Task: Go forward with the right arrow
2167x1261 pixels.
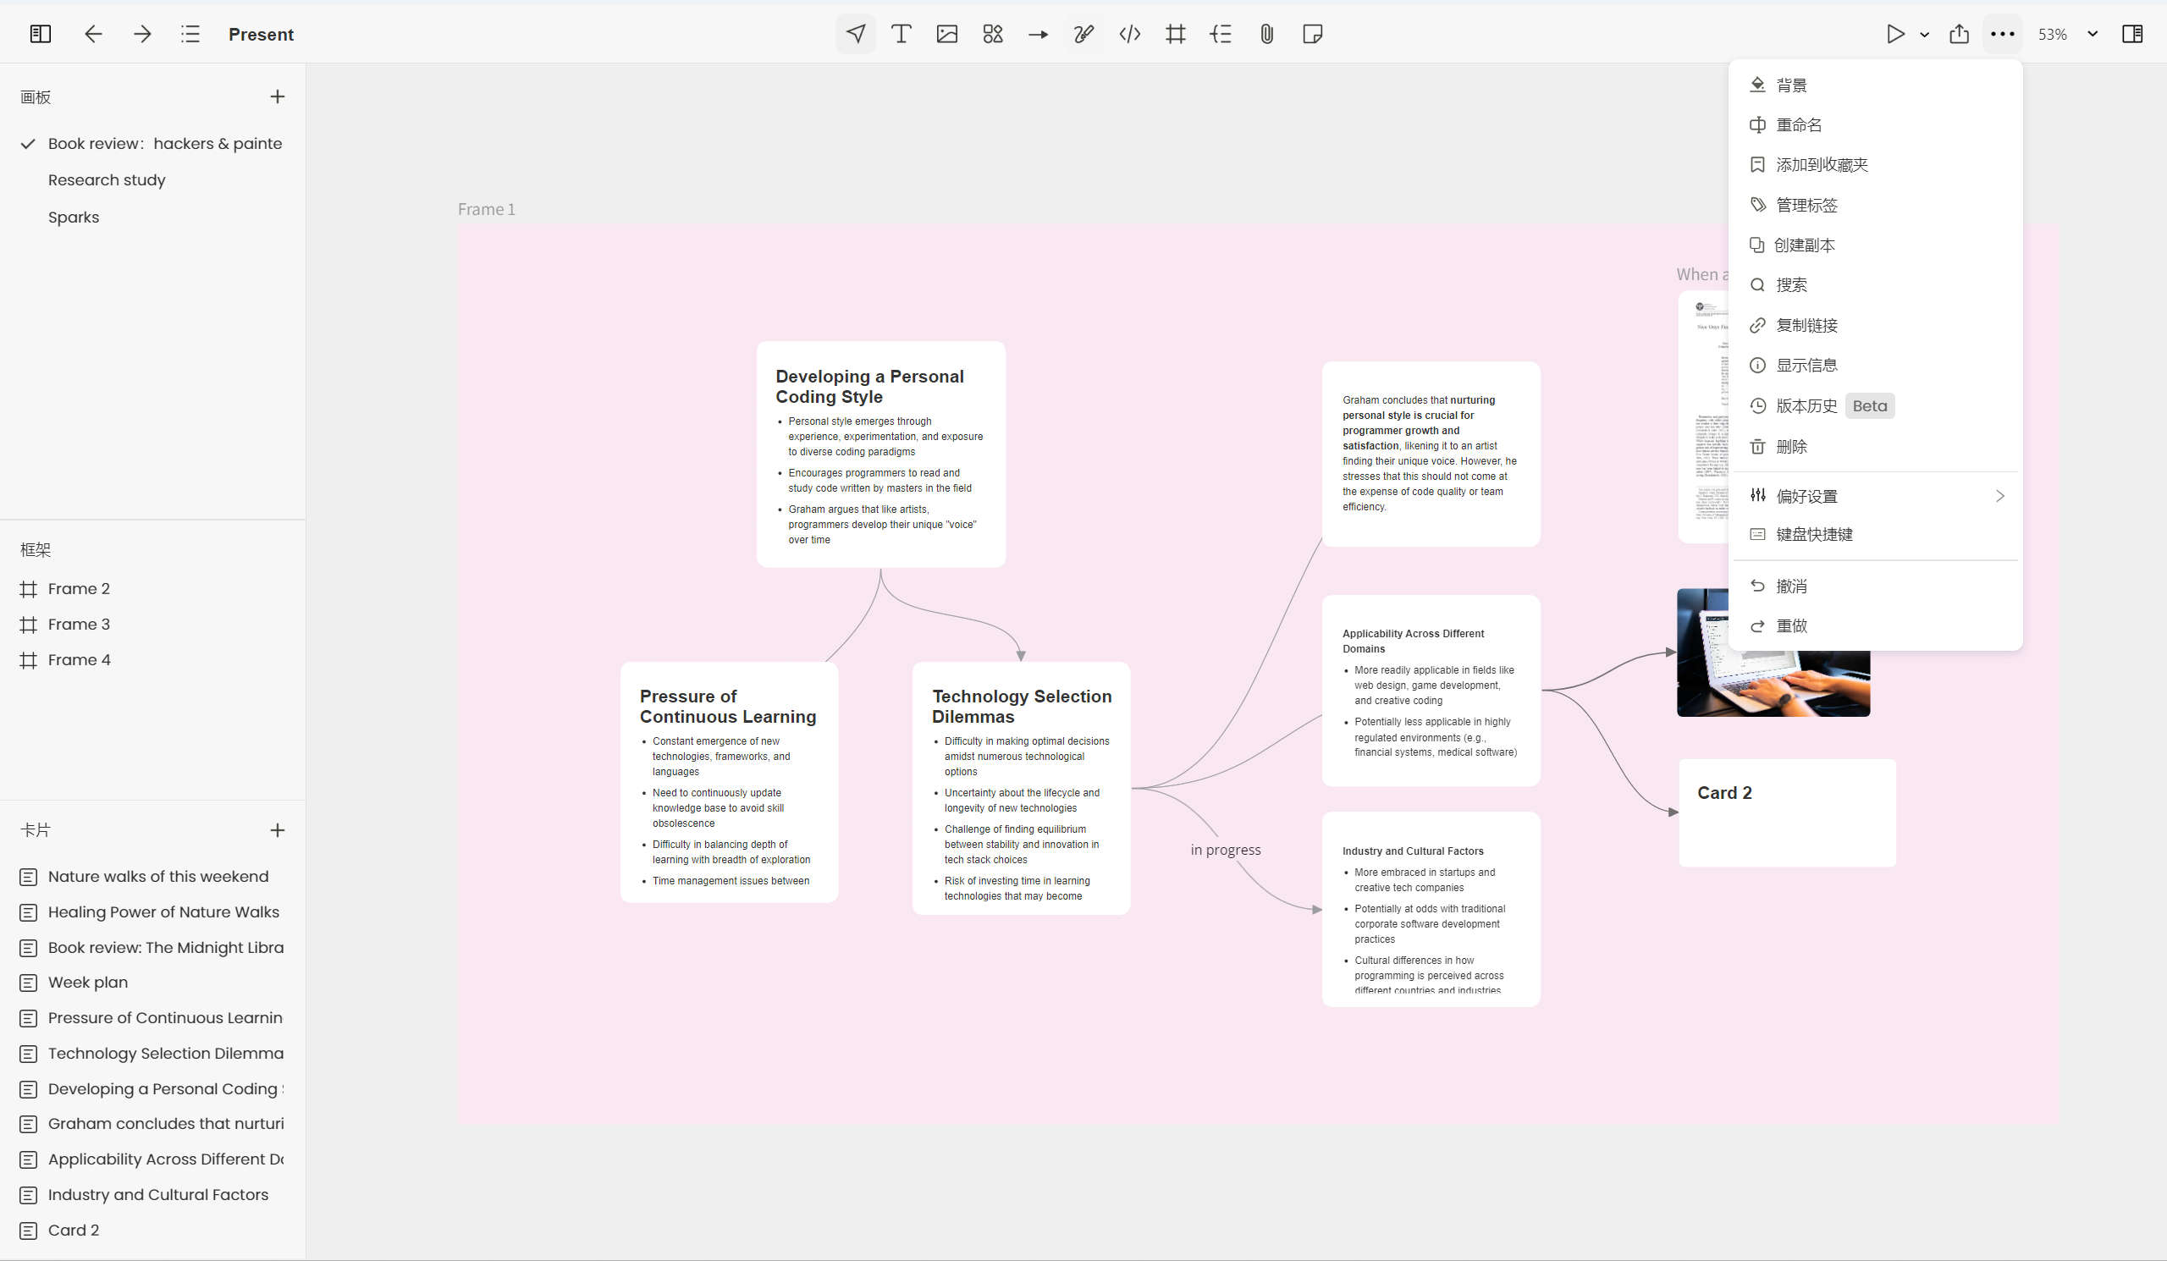Action: pos(143,34)
